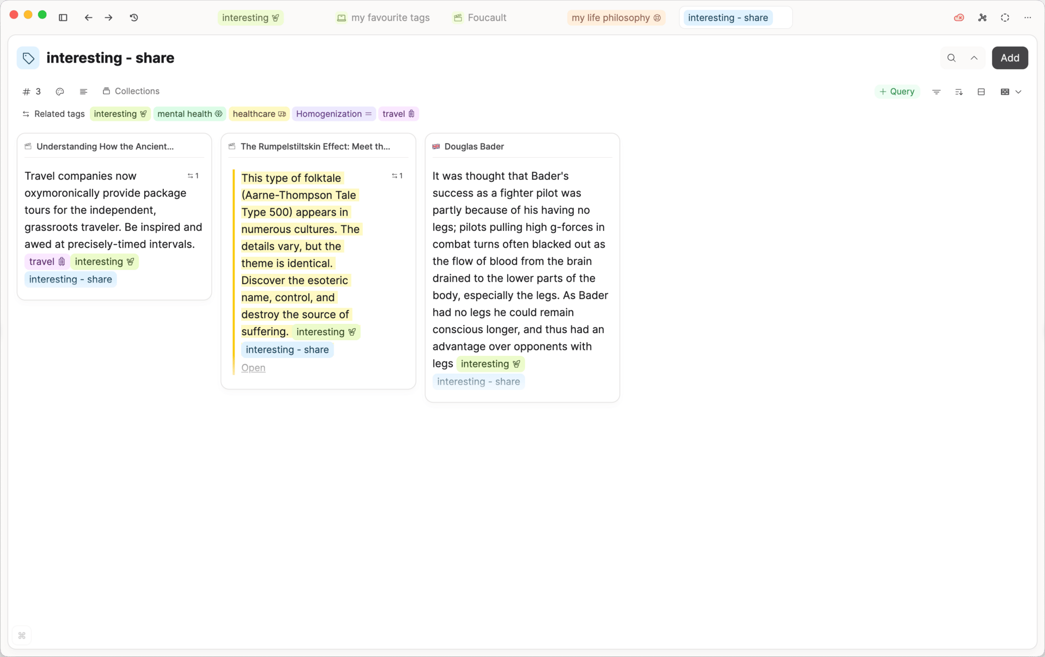Click the cloud sync status icon

(959, 17)
